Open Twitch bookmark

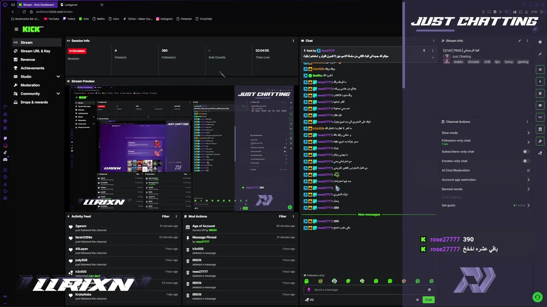[x=69, y=19]
